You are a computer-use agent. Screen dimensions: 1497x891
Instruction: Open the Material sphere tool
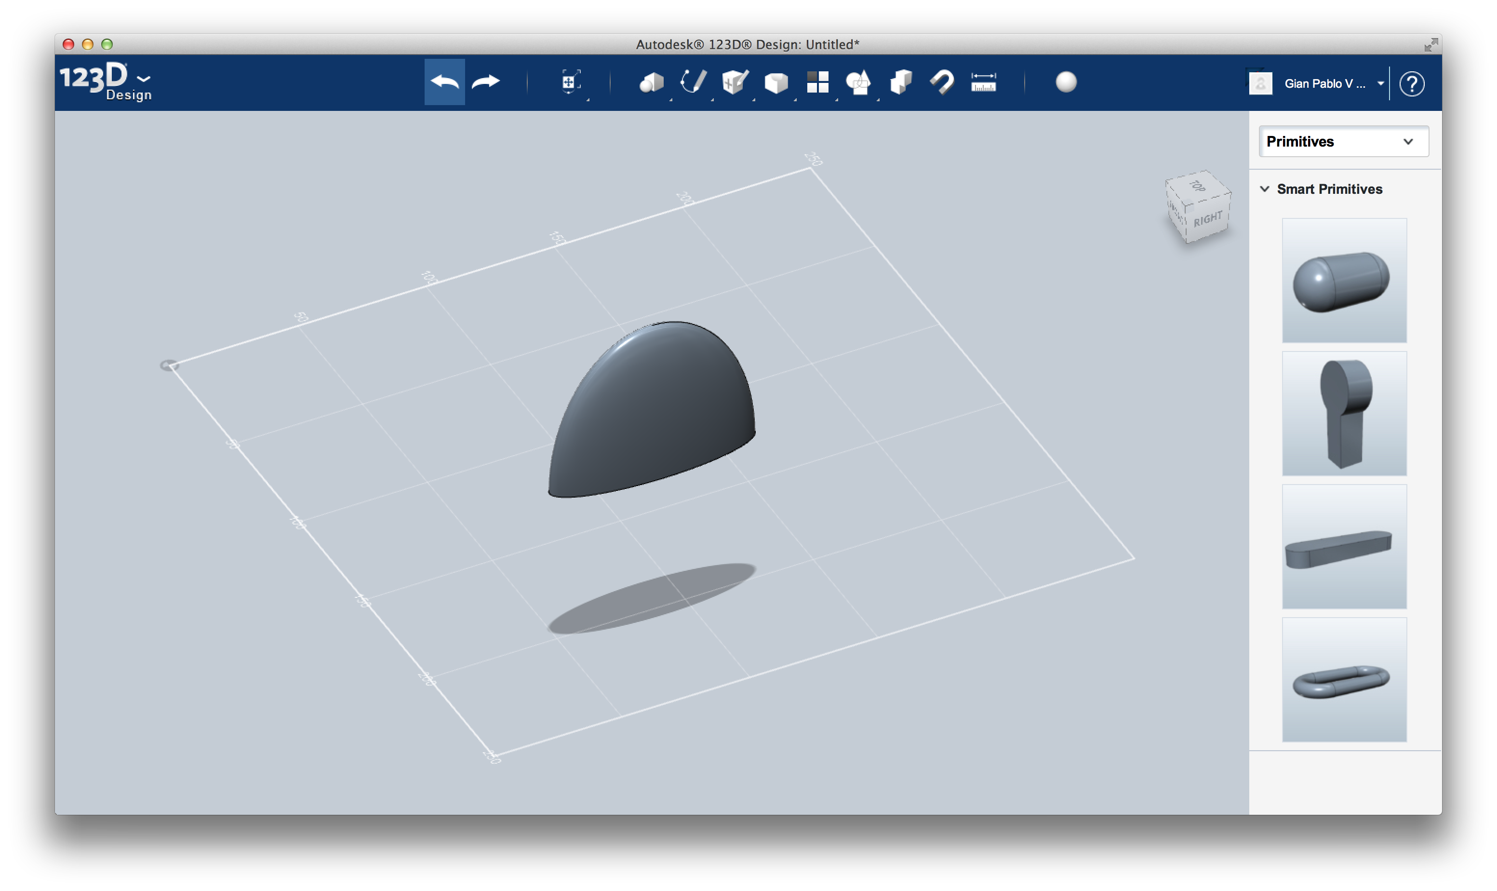1066,82
